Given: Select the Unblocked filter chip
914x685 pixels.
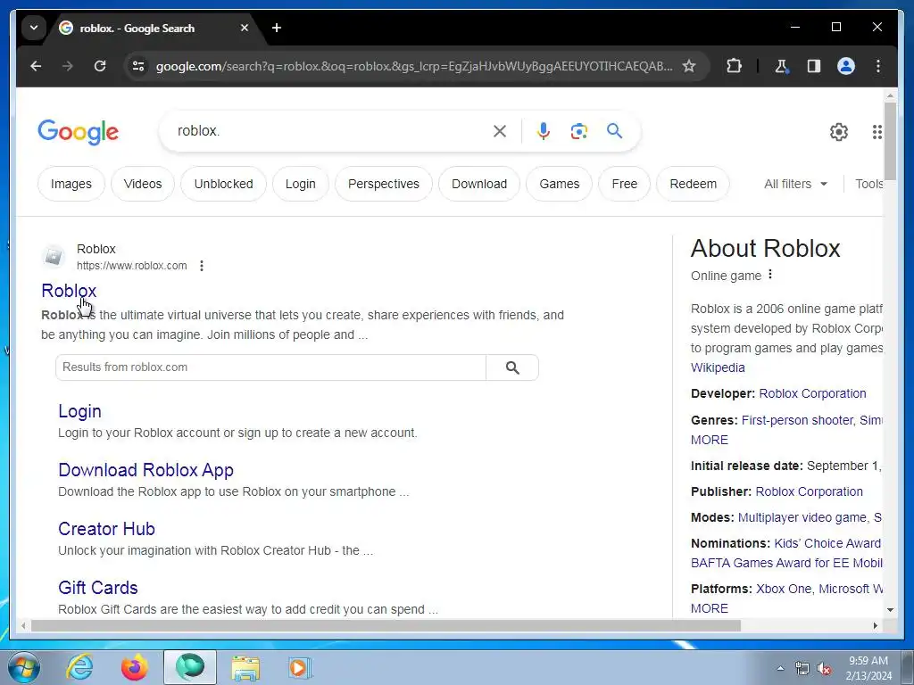Looking at the screenshot, I should [x=223, y=184].
